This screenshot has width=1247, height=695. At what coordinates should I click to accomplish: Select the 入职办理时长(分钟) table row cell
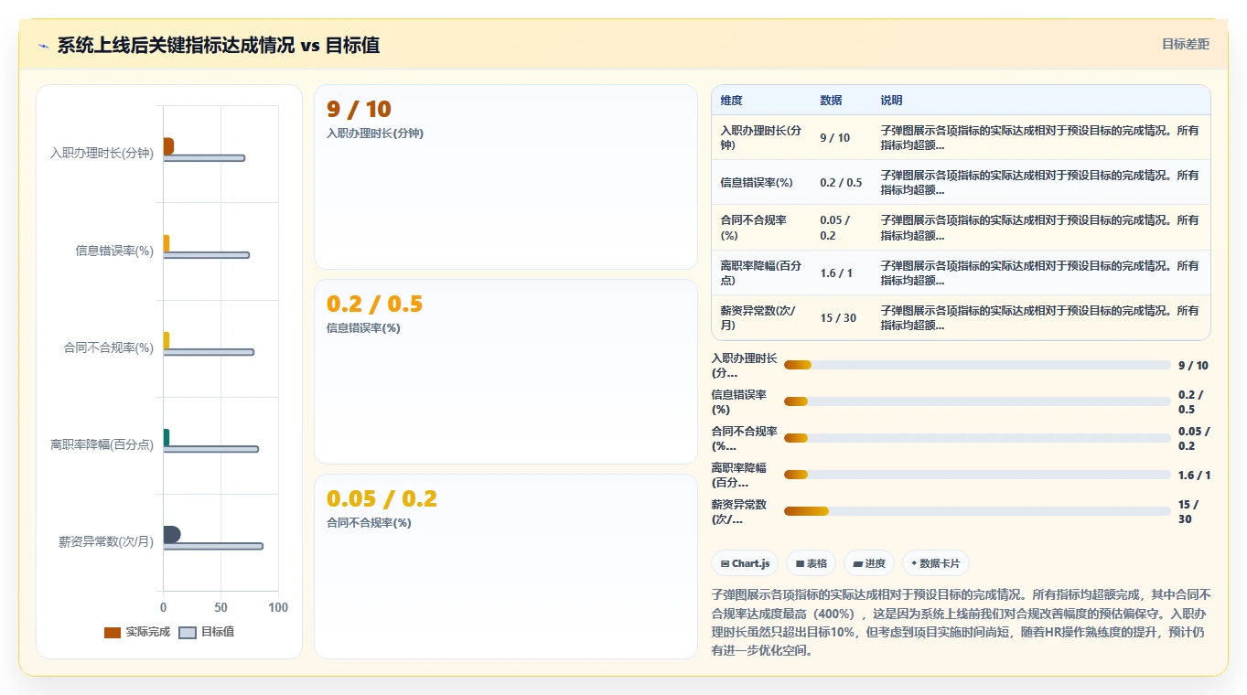coord(761,137)
